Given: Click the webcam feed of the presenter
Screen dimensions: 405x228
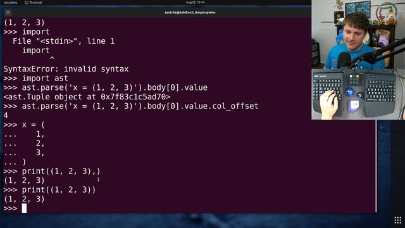Looking at the screenshot, I should tap(358, 34).
